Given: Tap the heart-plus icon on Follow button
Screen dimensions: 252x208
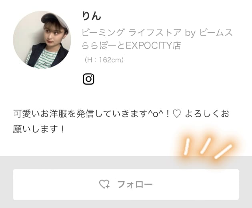Looking at the screenshot, I should click(104, 184).
